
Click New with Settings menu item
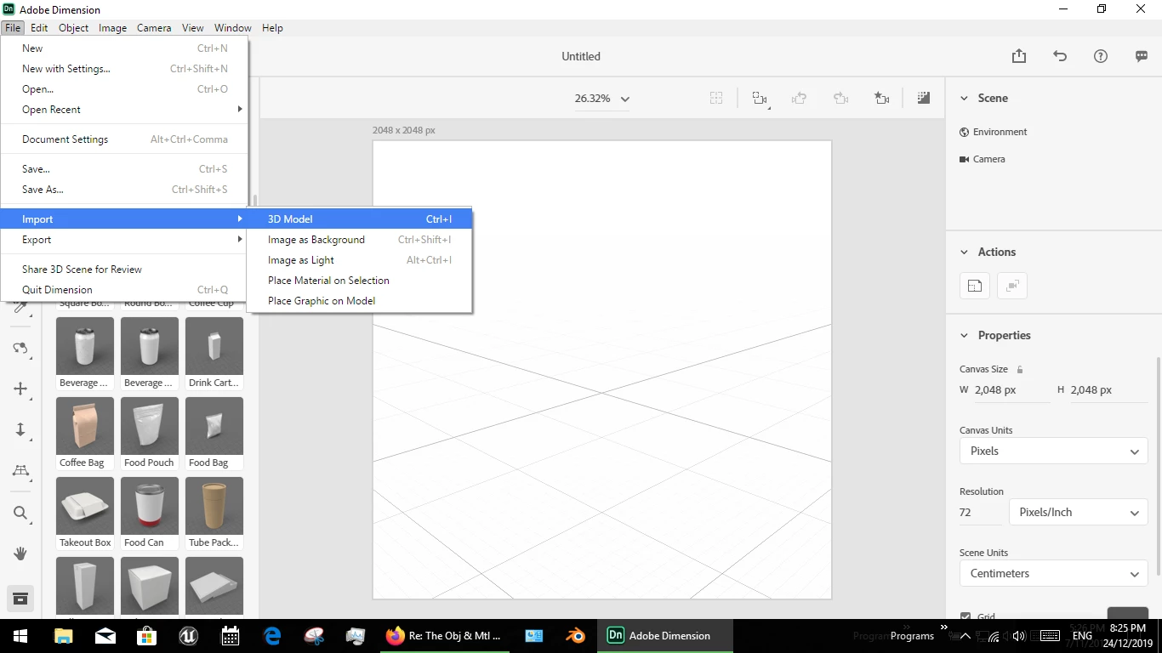pos(124,69)
